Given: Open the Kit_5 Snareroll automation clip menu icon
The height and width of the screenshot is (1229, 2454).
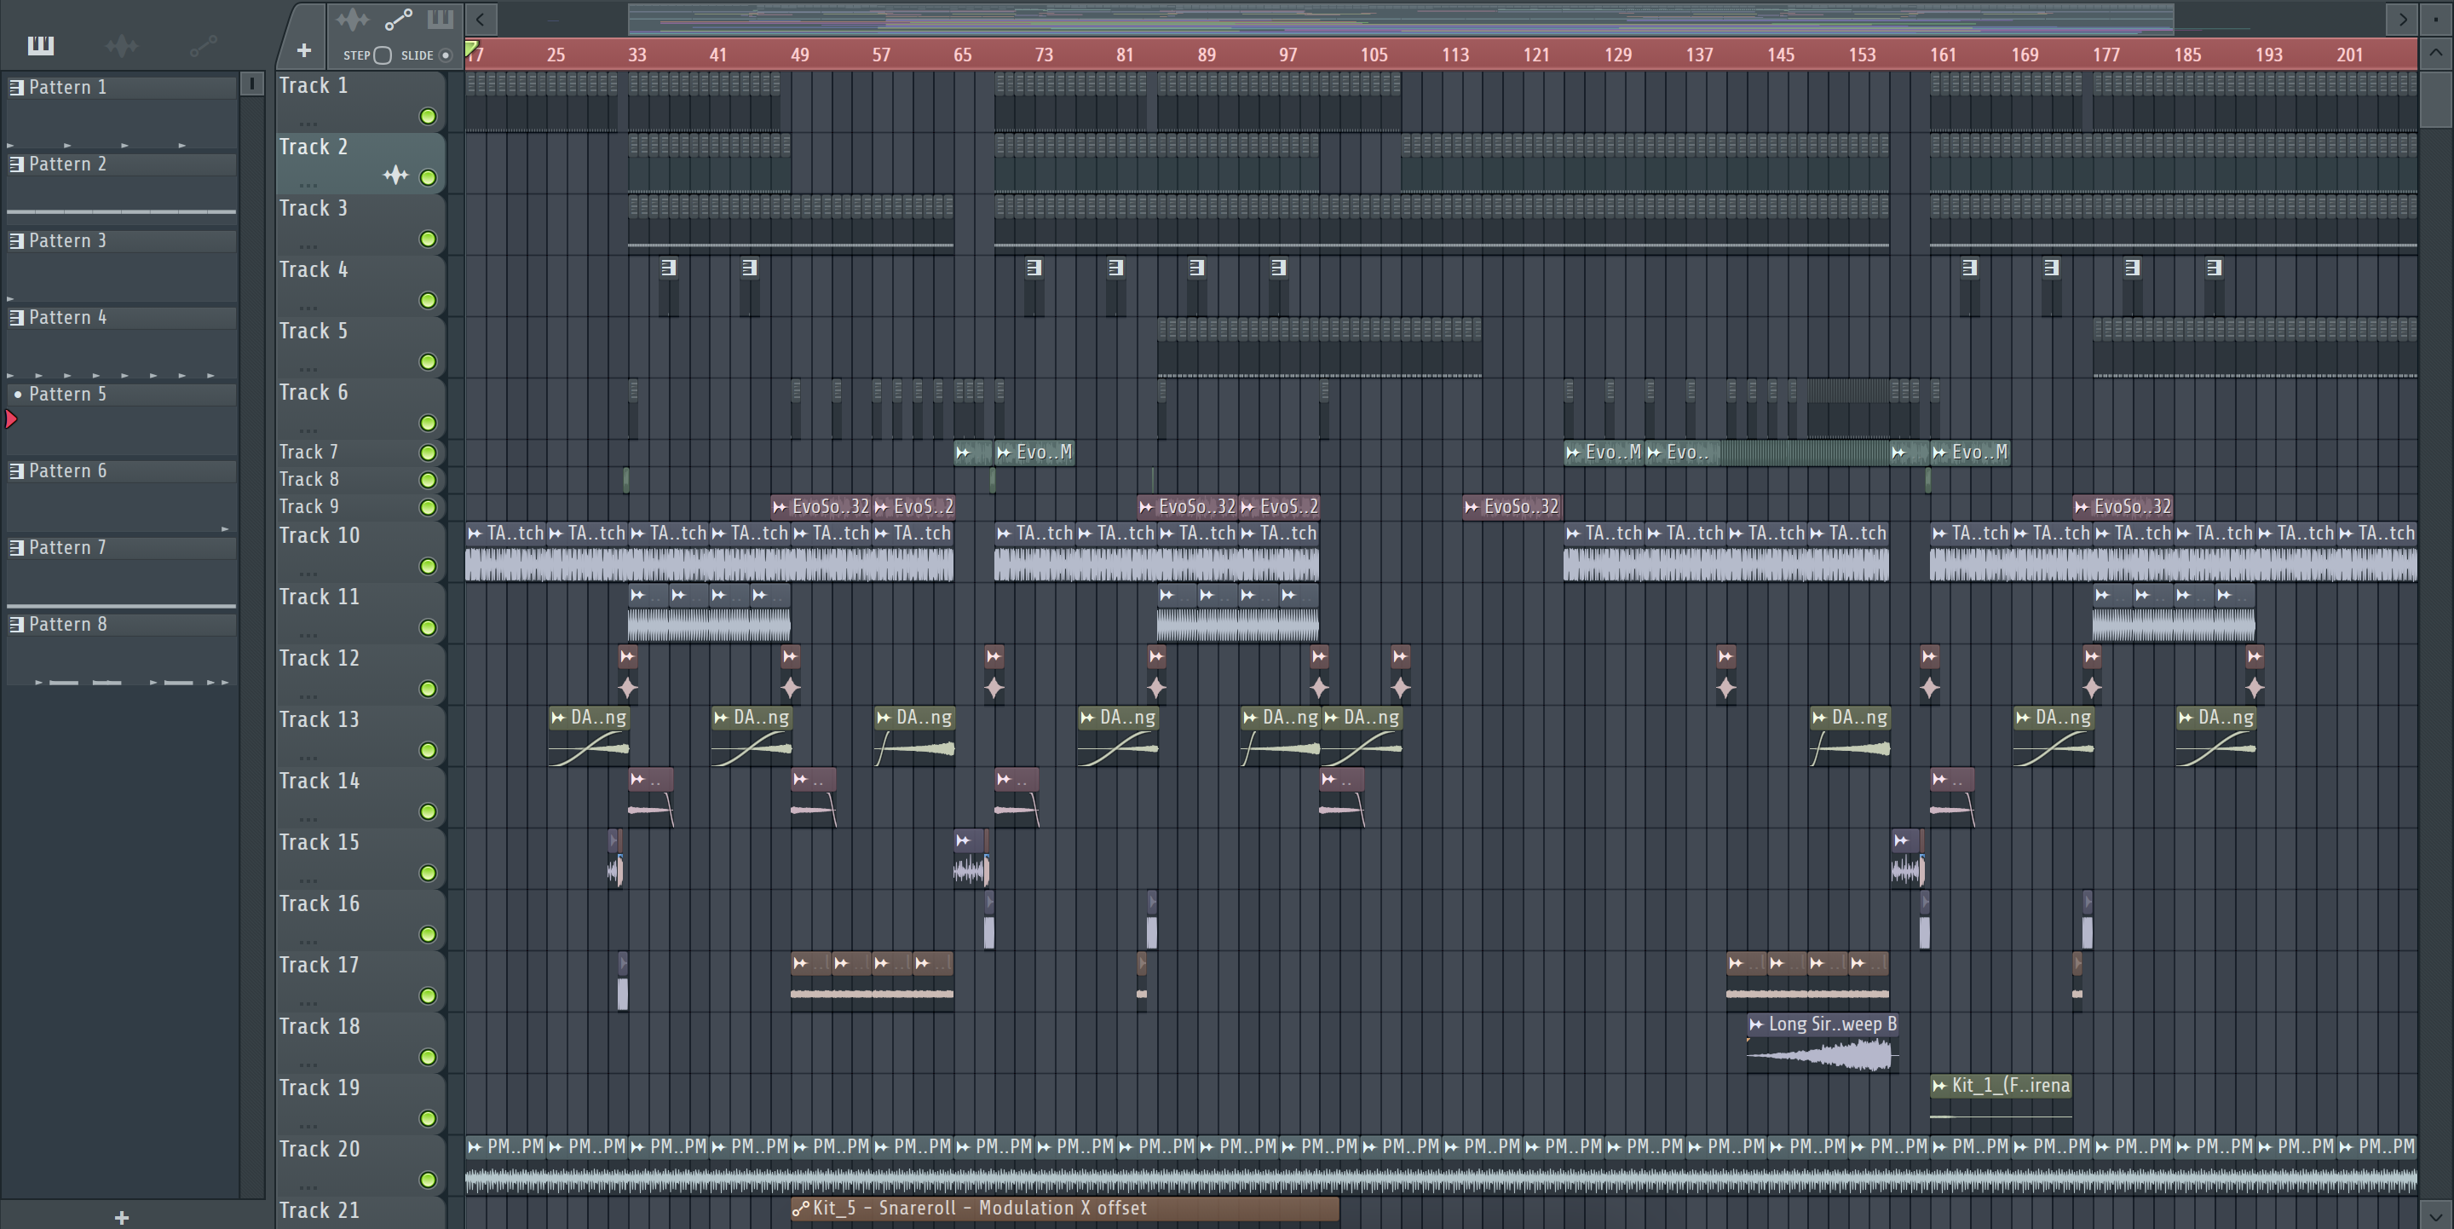Looking at the screenshot, I should pos(800,1208).
